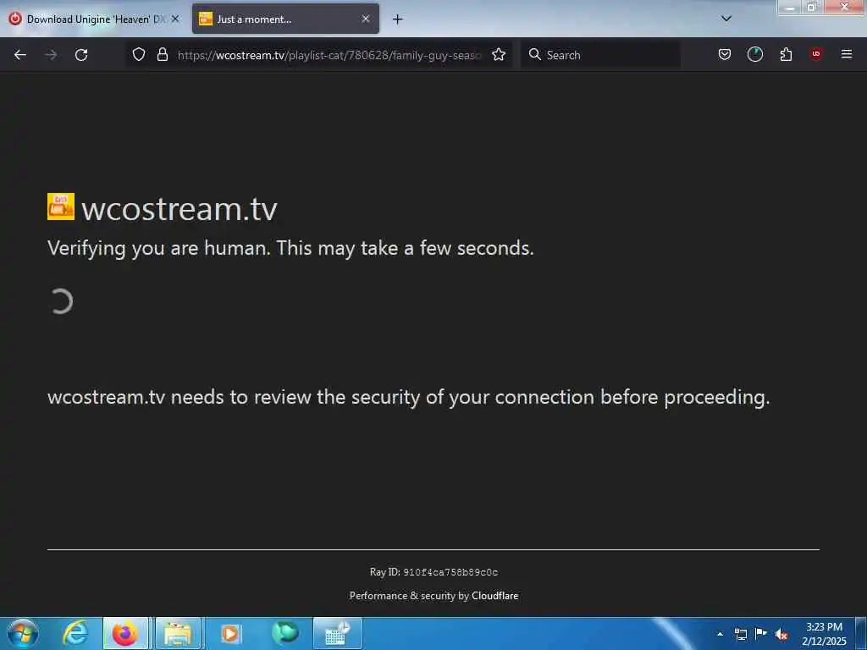Open the network status tray icon
The image size is (867, 650).
click(740, 634)
